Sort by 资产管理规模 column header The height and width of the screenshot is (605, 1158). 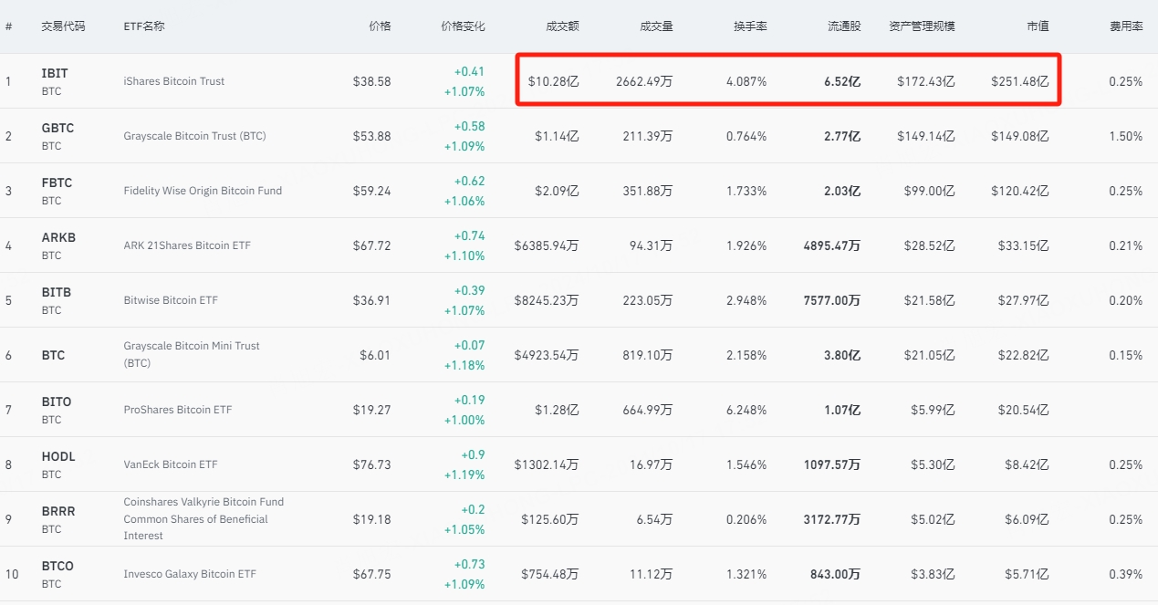point(922,26)
